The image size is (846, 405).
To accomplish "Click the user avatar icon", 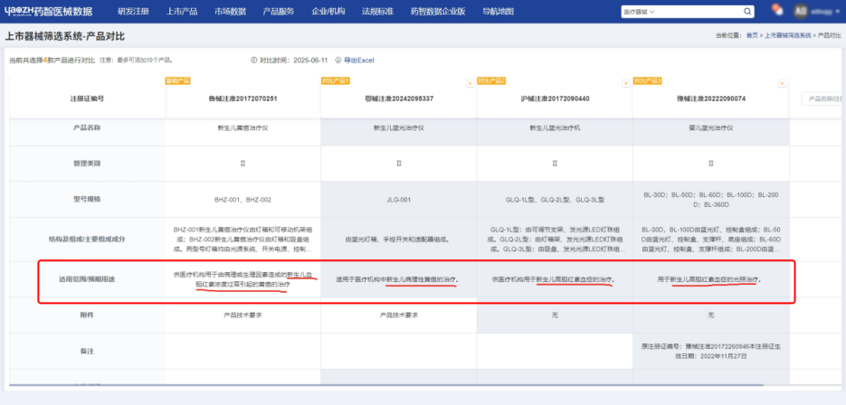I will [800, 11].
